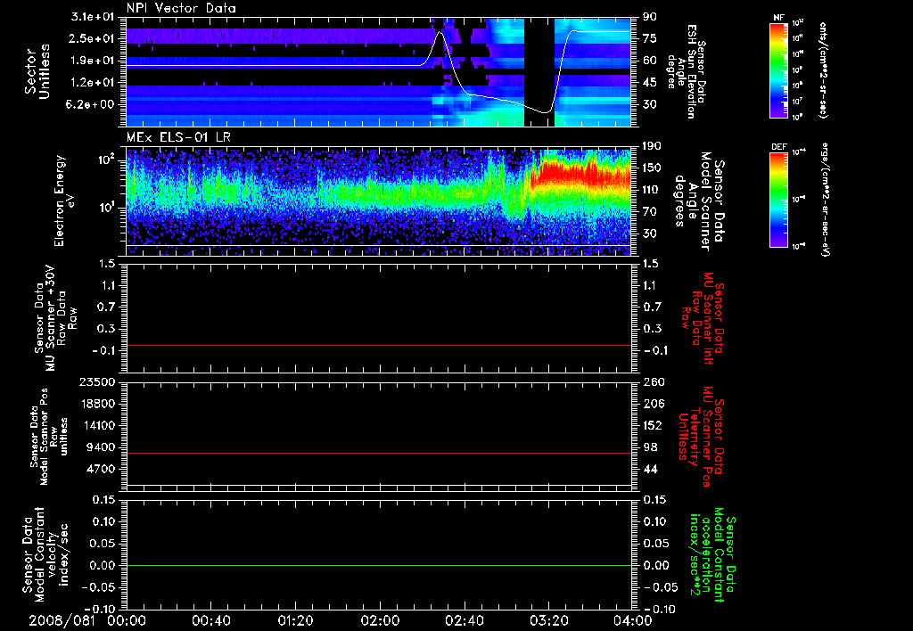Click the "110" scanner angle tick label
The width and height of the screenshot is (913, 631).
(652, 190)
